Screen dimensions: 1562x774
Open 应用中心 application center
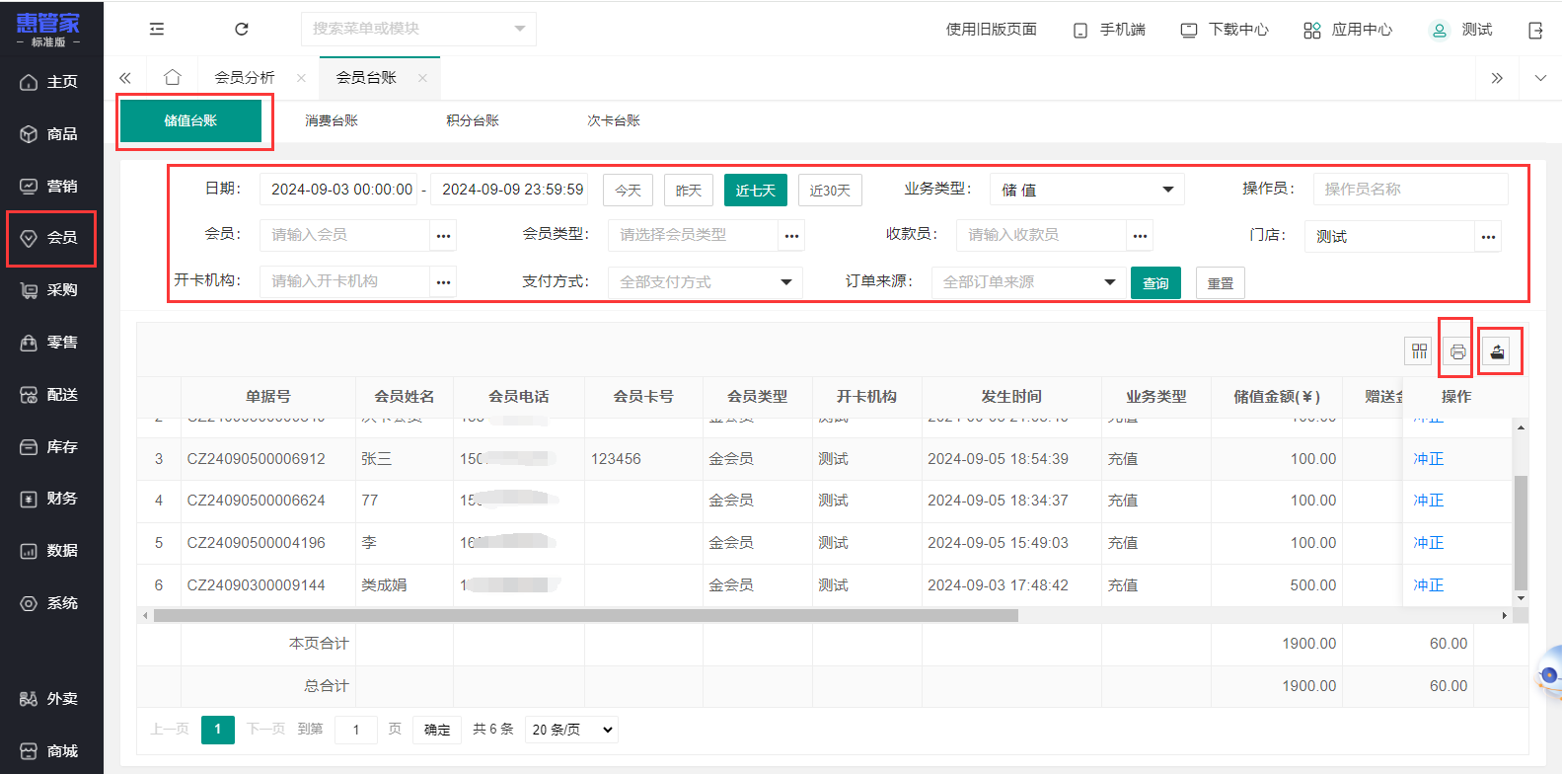pos(1348,30)
